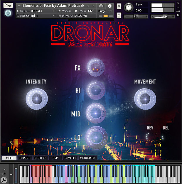Viewport: 182px width, 184px height.
Task: Click the volume plus button
Action: [x=173, y=17]
